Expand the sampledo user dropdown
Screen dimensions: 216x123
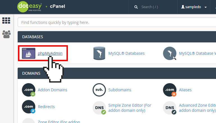[x=194, y=7]
